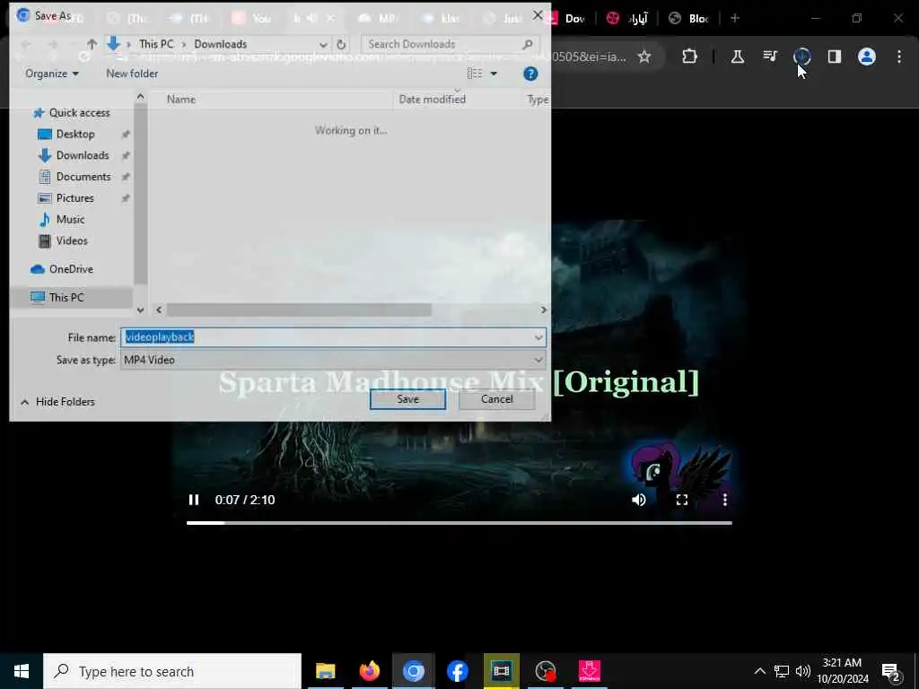Open Firefox from taskbar
Screen dimensions: 919x689
click(369, 671)
